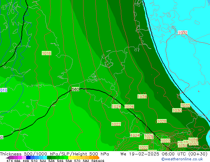Image resolution: width=210 pixels, height=162 pixels.
Task: Click the 'Thickness 500/1000 hPa/SLP/Height 500 hPa' title
Action: point(54,154)
